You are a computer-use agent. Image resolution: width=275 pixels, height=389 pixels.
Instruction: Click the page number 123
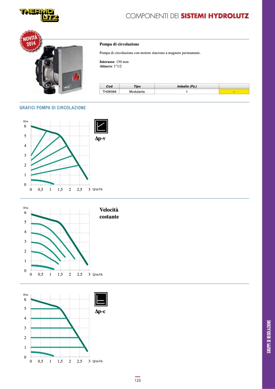(138, 380)
